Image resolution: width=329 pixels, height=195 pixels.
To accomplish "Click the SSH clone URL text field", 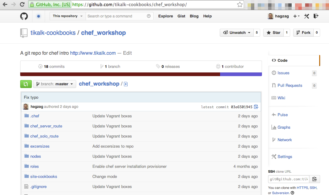I will click(x=289, y=179).
